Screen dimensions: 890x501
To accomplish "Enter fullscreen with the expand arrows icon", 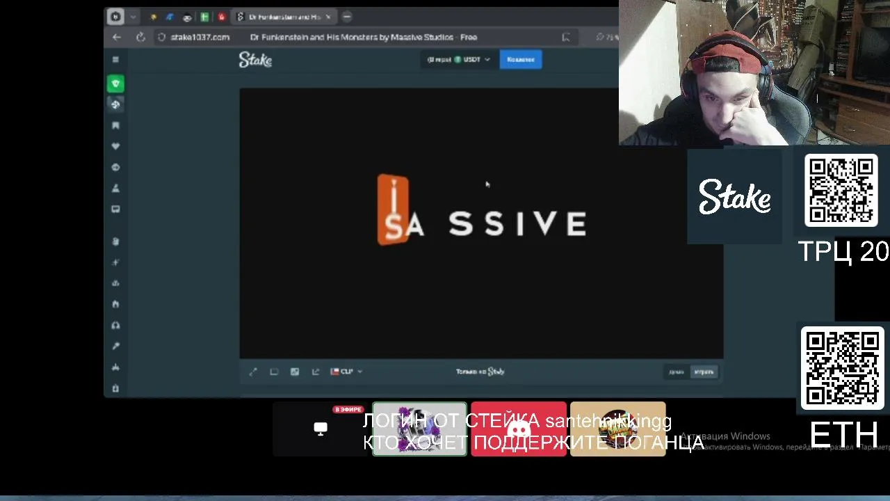I will 253,372.
